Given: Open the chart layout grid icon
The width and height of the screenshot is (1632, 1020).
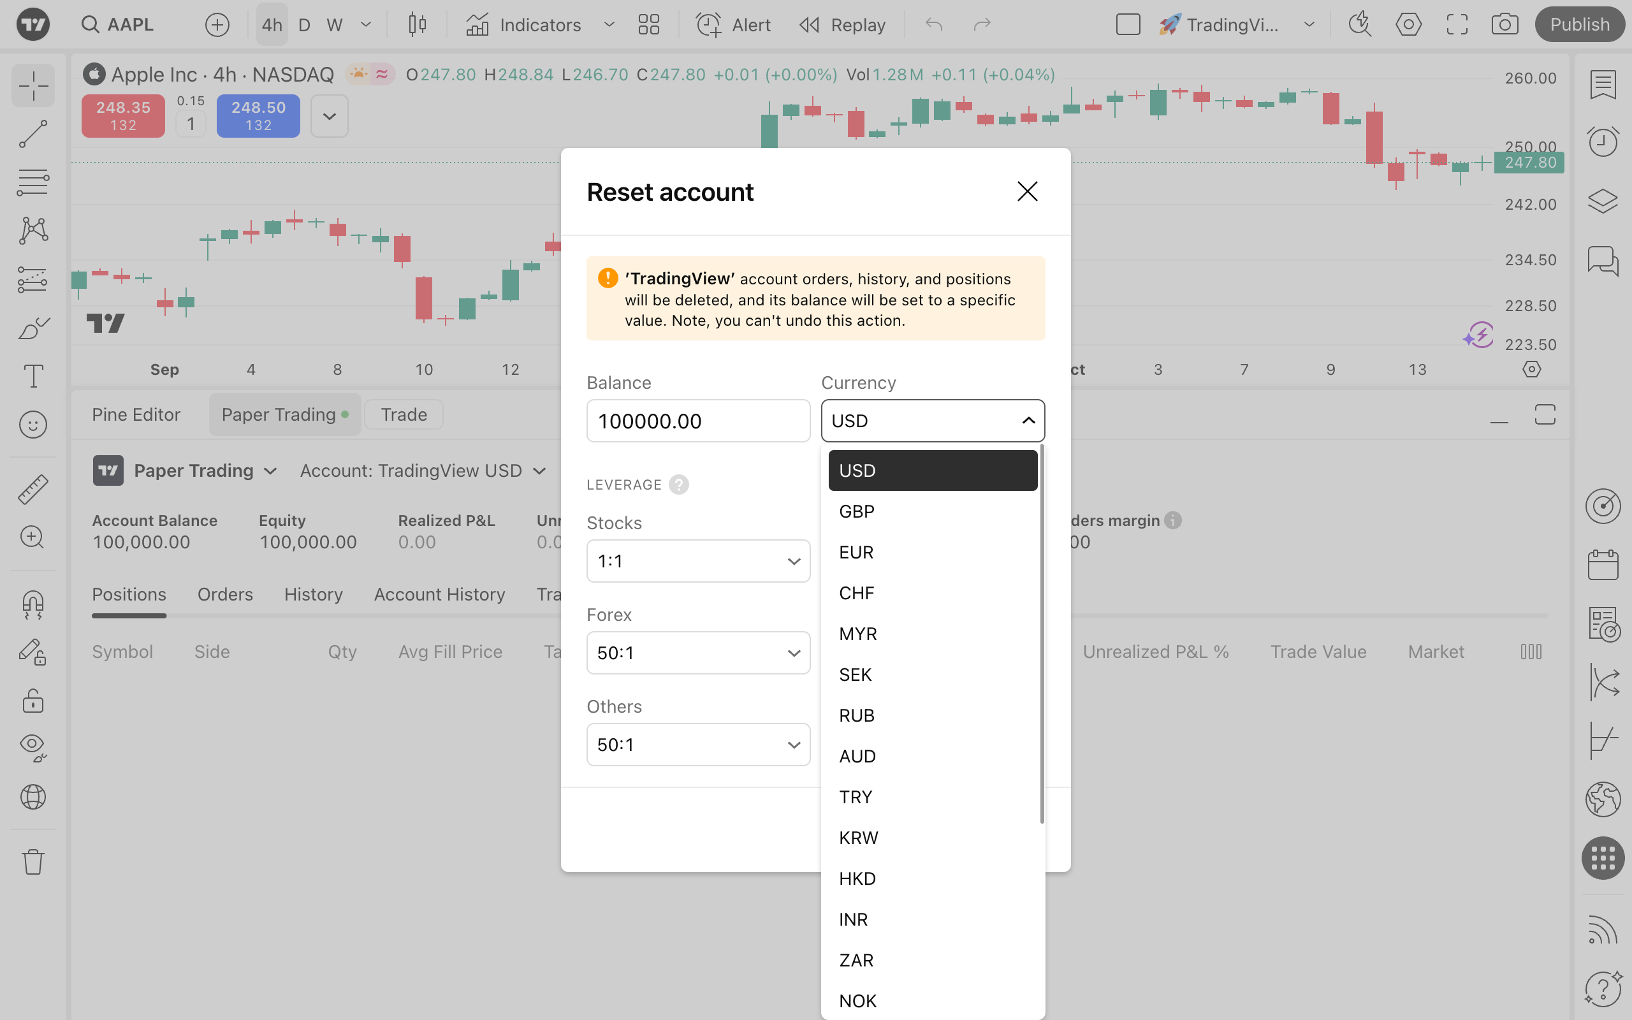Looking at the screenshot, I should point(648,25).
